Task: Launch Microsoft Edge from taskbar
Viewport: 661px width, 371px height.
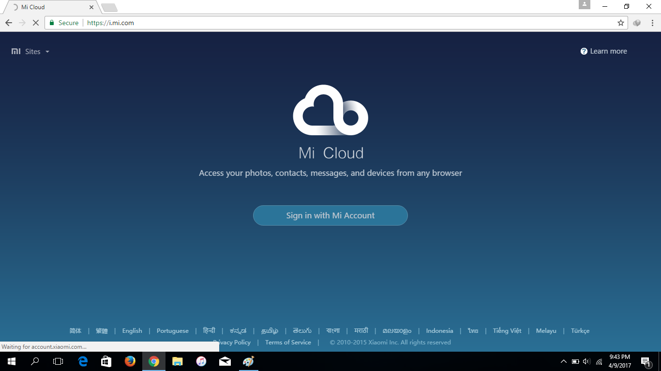Action: click(83, 361)
